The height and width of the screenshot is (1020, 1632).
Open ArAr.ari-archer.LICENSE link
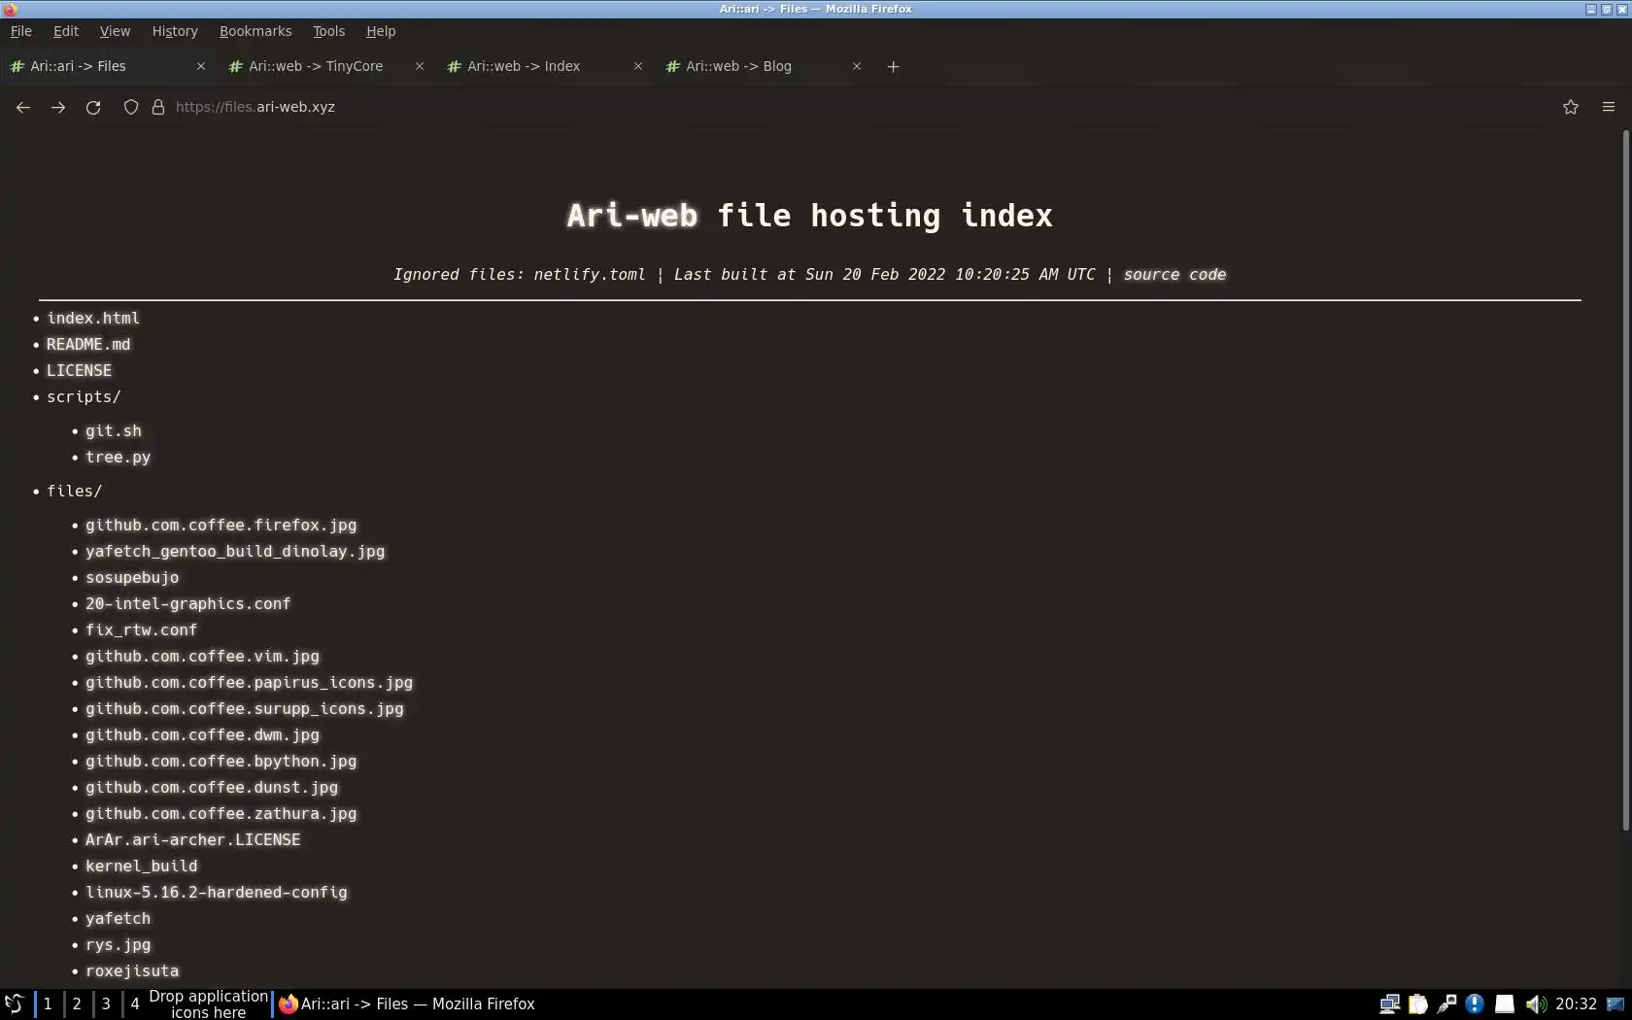tap(192, 840)
